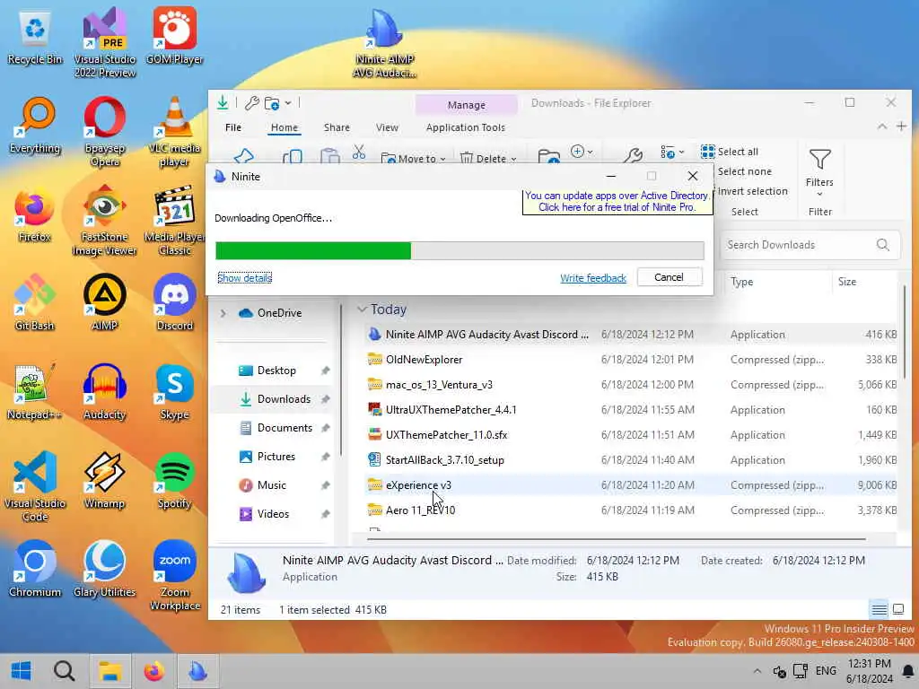Open Everything search desktop icon
This screenshot has height=689, width=919.
click(35, 126)
